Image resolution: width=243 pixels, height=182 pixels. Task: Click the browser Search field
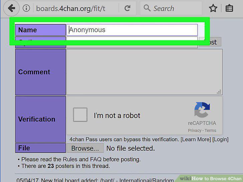171,8
